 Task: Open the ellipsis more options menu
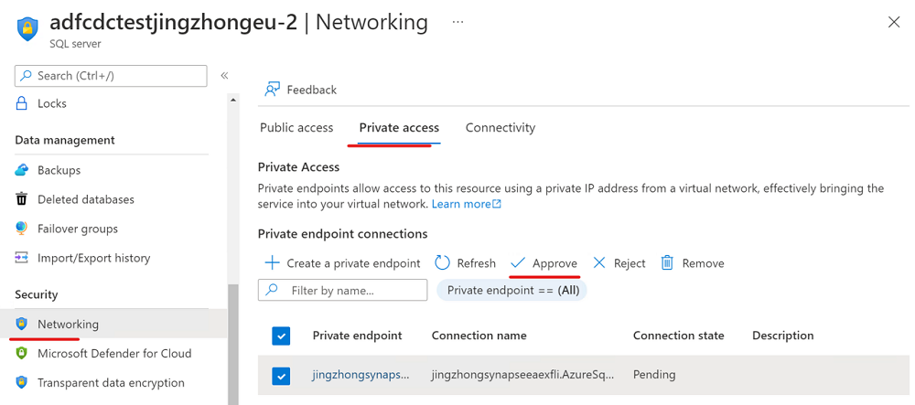click(x=457, y=22)
